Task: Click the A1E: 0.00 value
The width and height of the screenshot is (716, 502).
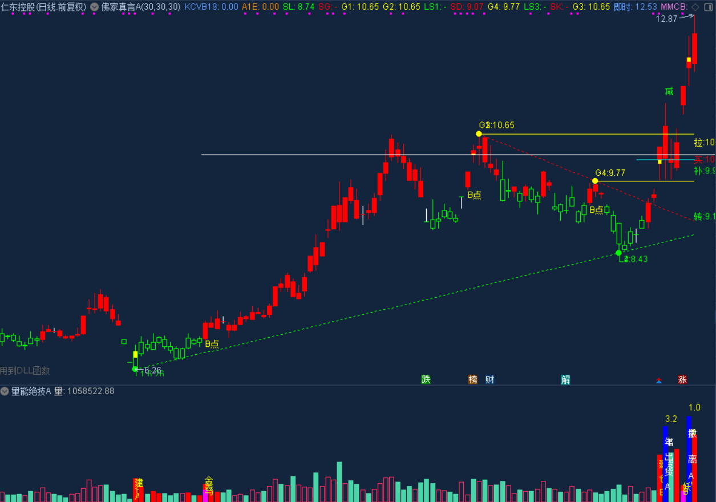Action: [x=260, y=7]
